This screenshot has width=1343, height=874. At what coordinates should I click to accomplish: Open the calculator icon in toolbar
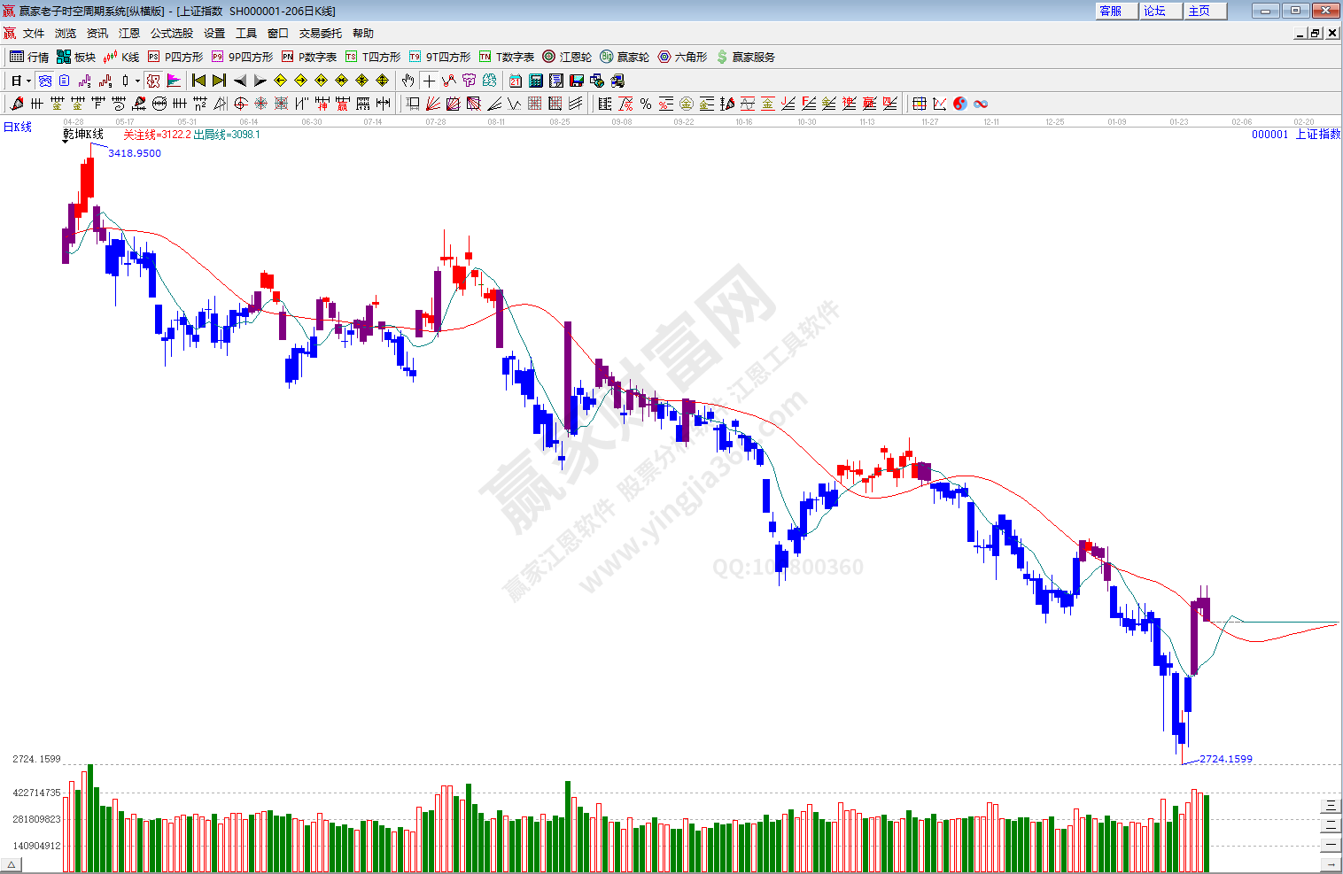[536, 81]
